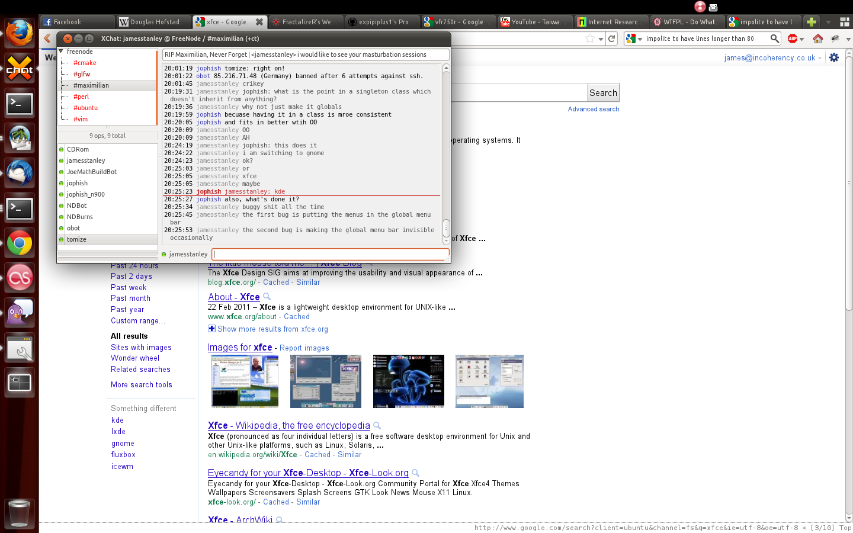Image resolution: width=853 pixels, height=533 pixels.
Task: Open the search engine selector dropdown
Action: (x=633, y=38)
